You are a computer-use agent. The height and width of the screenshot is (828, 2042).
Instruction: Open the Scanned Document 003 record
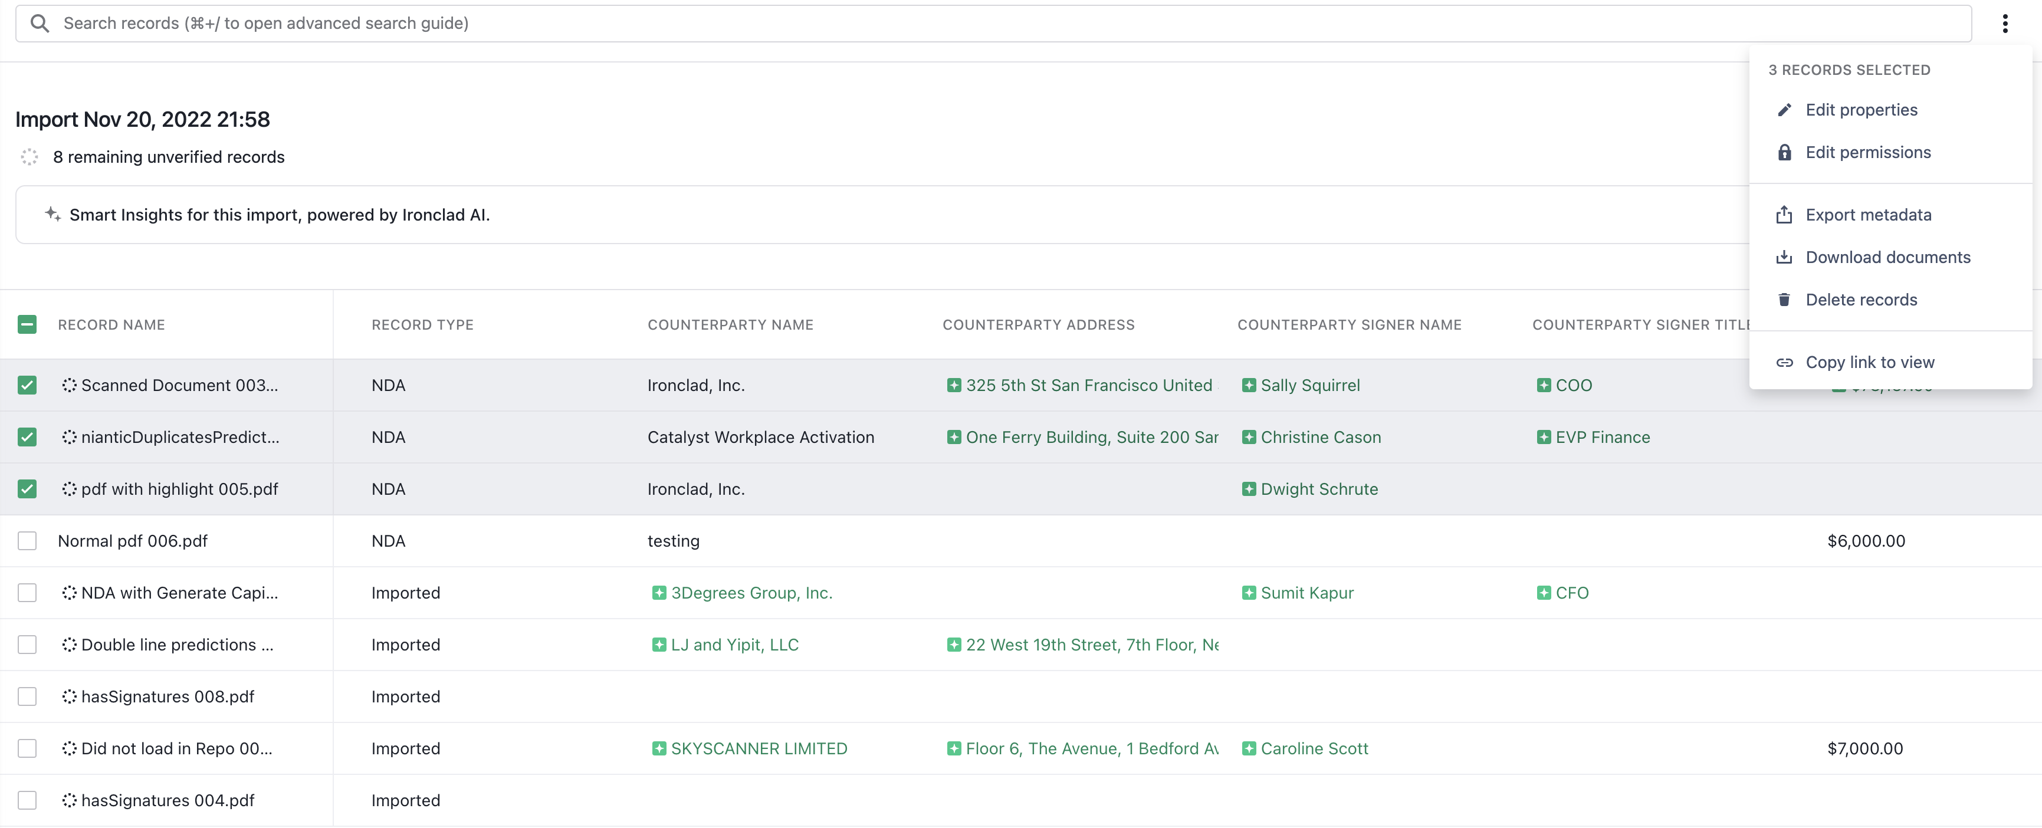tap(180, 385)
